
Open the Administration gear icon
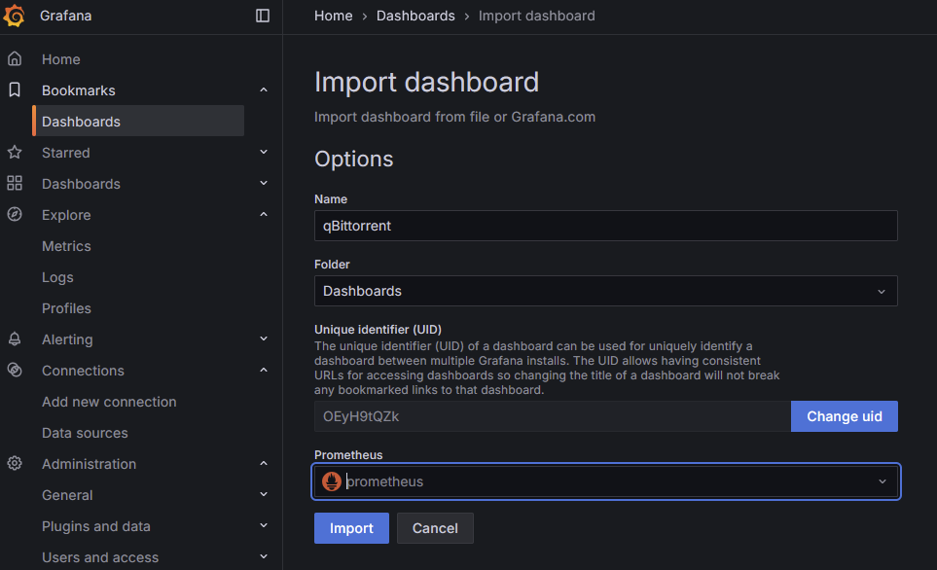[14, 464]
